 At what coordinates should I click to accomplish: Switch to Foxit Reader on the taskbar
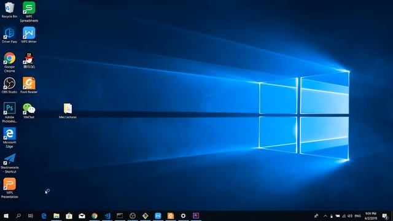pos(171,215)
